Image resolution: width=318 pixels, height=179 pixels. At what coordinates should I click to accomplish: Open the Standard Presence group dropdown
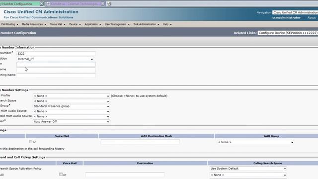coord(71,106)
